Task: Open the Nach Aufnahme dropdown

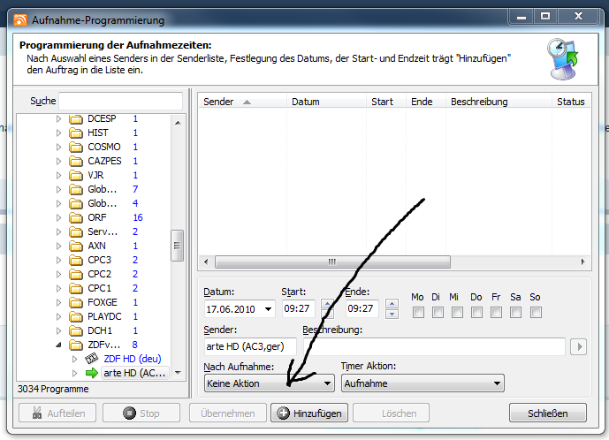Action: [x=269, y=383]
